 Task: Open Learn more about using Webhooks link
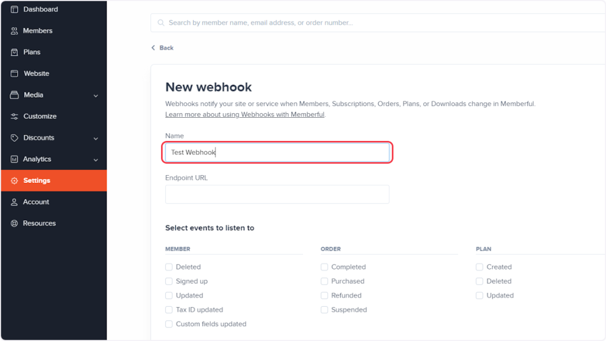click(244, 114)
